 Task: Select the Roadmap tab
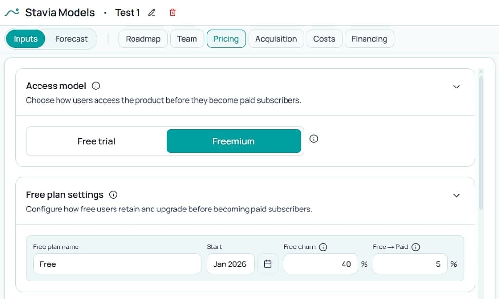[x=143, y=38]
